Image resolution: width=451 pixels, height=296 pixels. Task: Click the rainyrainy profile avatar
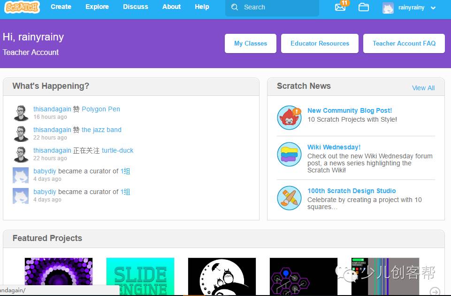tap(388, 8)
